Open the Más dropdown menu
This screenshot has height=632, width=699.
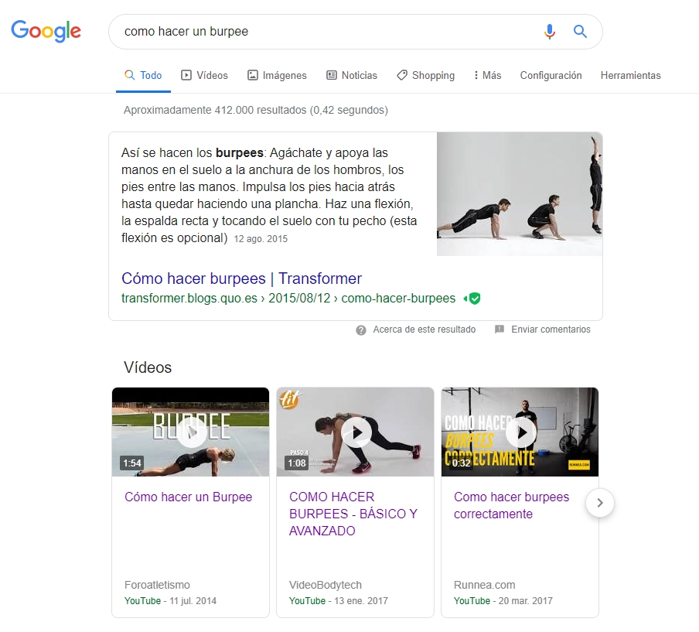pyautogui.click(x=488, y=75)
